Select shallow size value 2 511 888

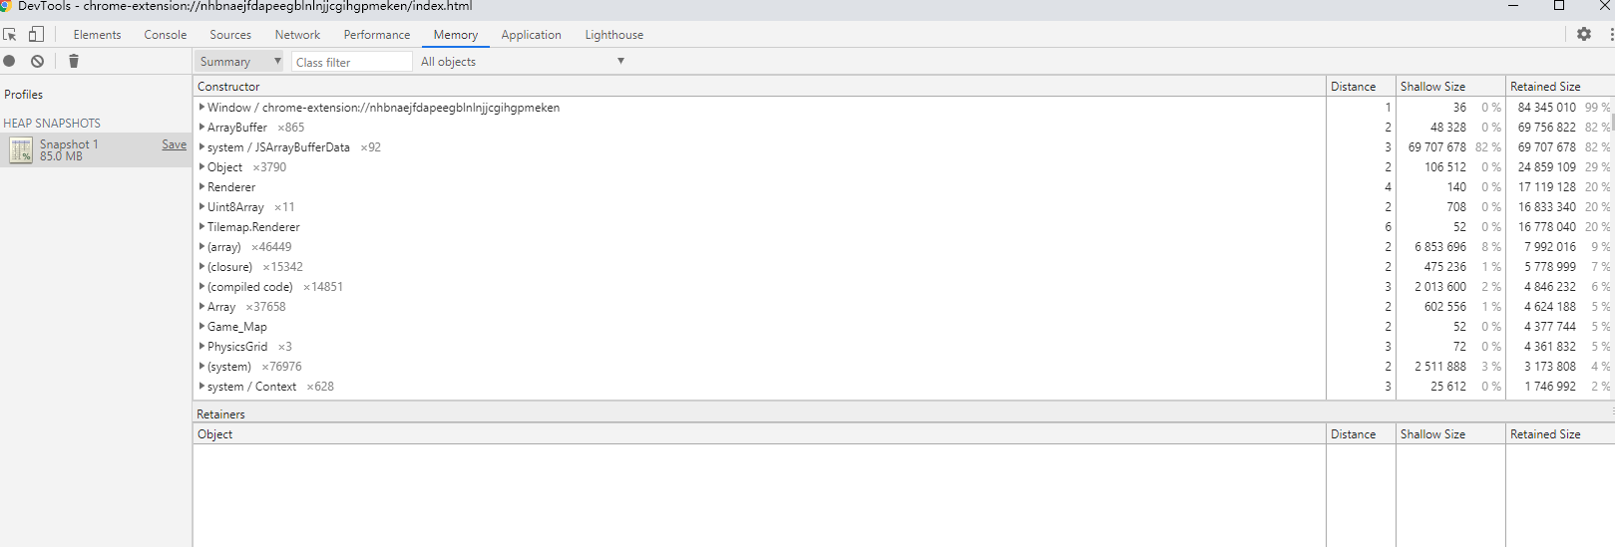[1440, 367]
